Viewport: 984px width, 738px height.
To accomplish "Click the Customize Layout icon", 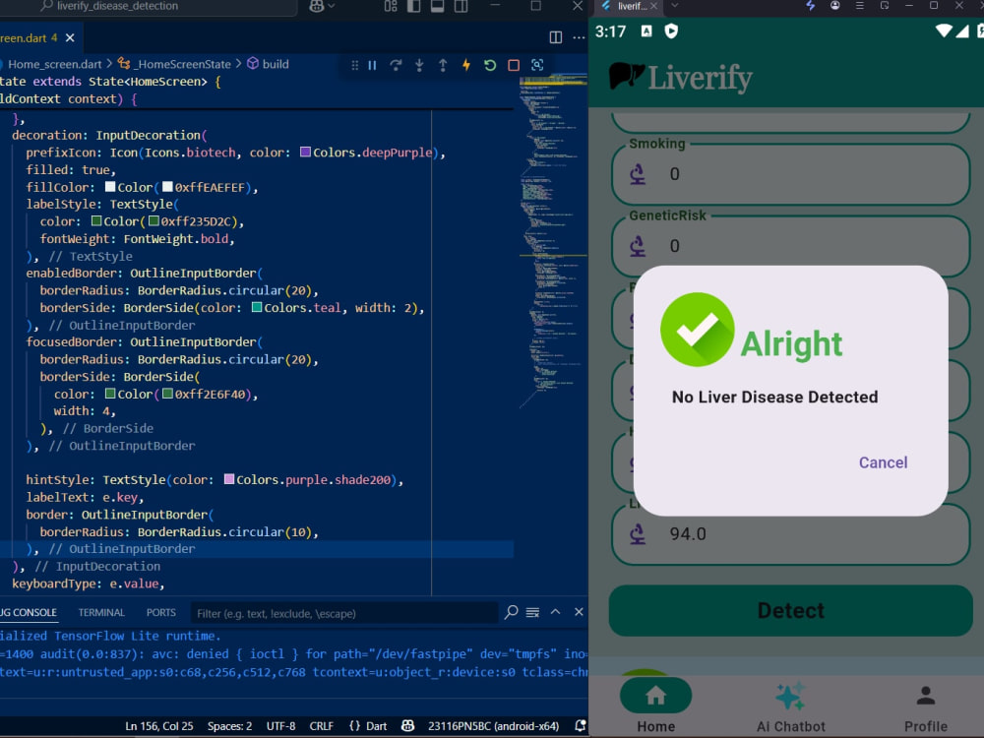I will coord(391,6).
